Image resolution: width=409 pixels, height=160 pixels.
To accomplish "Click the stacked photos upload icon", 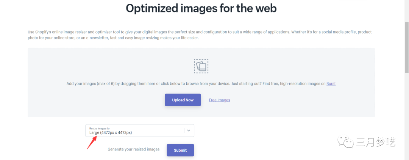I will (201, 66).
